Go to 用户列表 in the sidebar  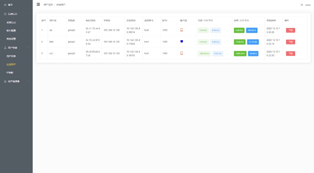coord(11,56)
